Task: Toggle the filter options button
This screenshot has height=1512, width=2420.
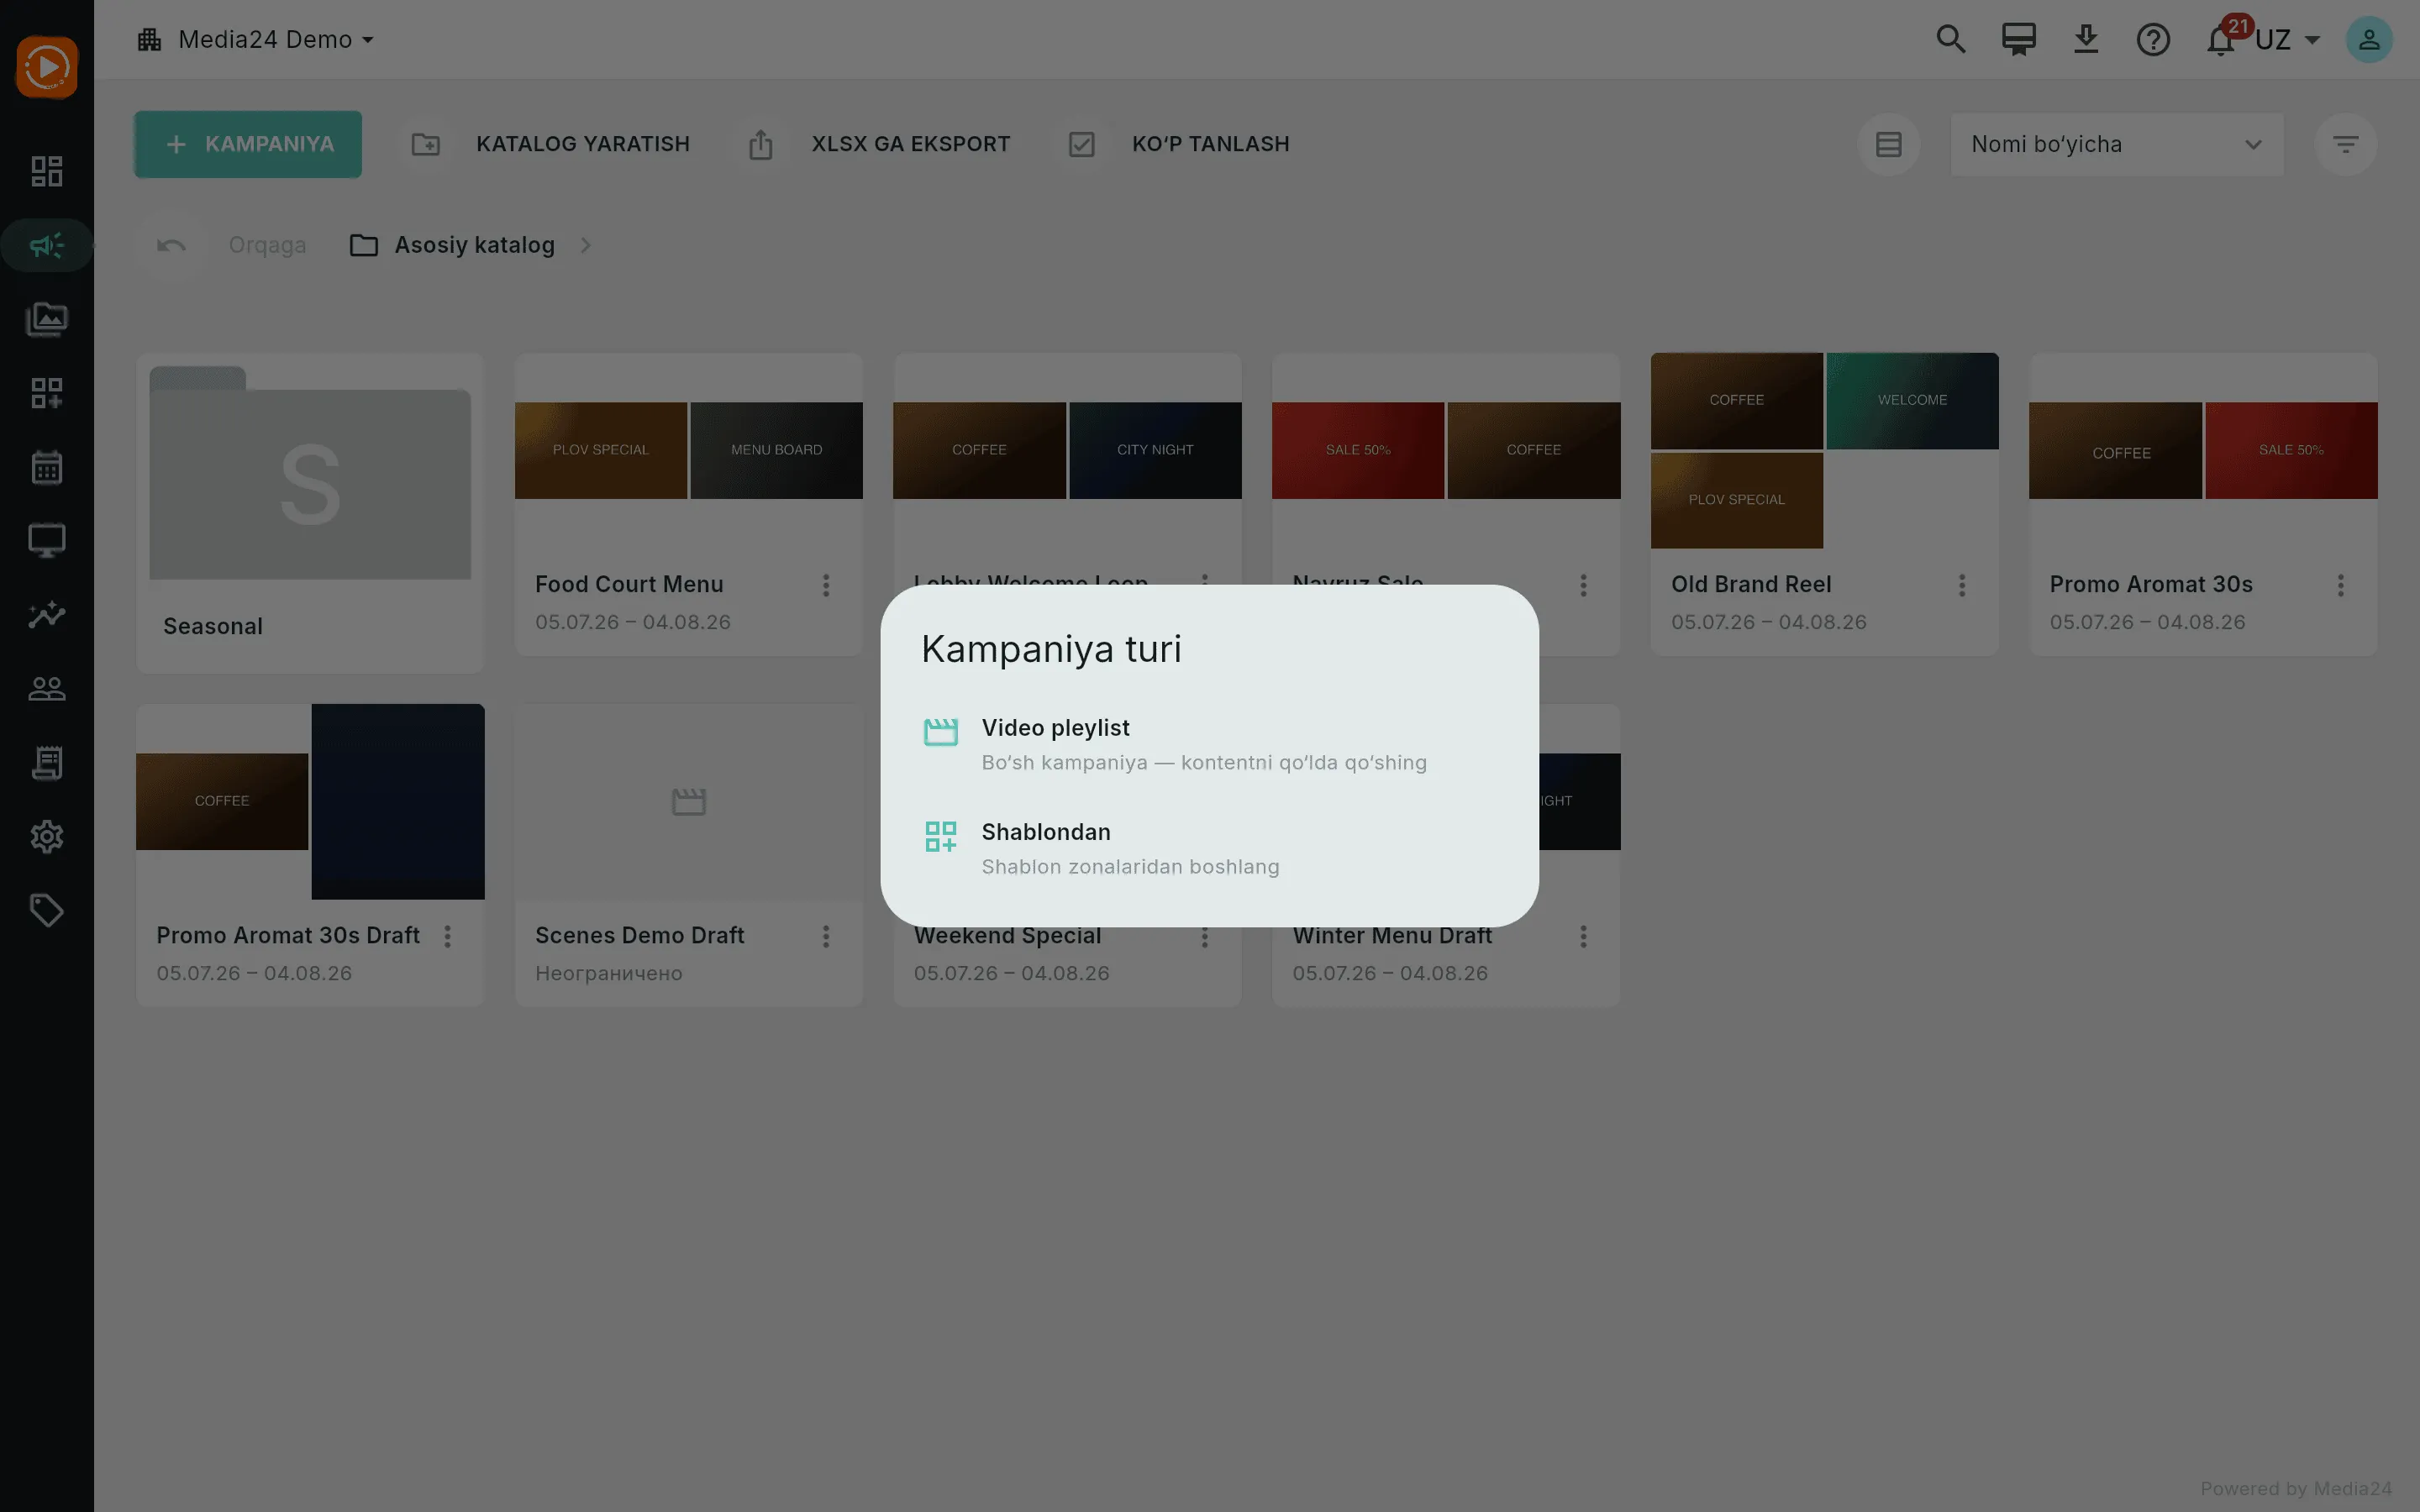Action: point(2345,144)
